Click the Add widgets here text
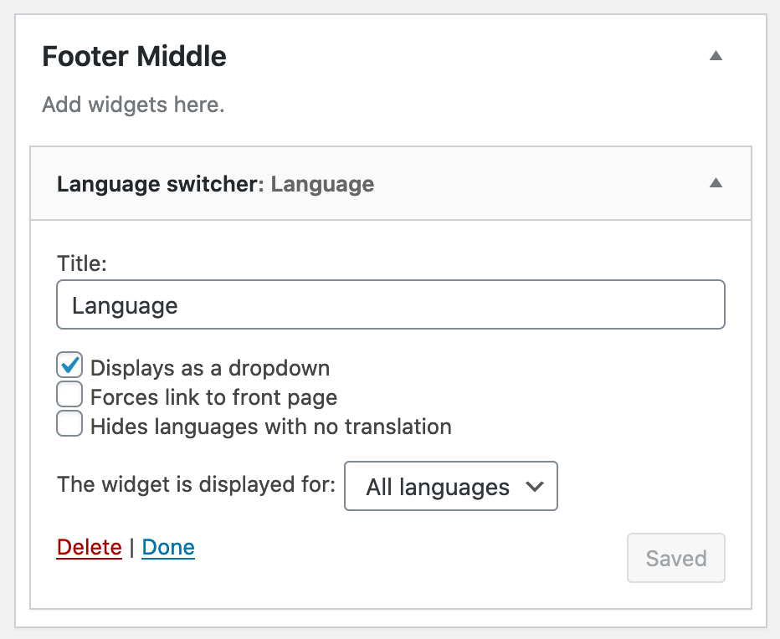Viewport: 780px width, 639px height. [132, 104]
